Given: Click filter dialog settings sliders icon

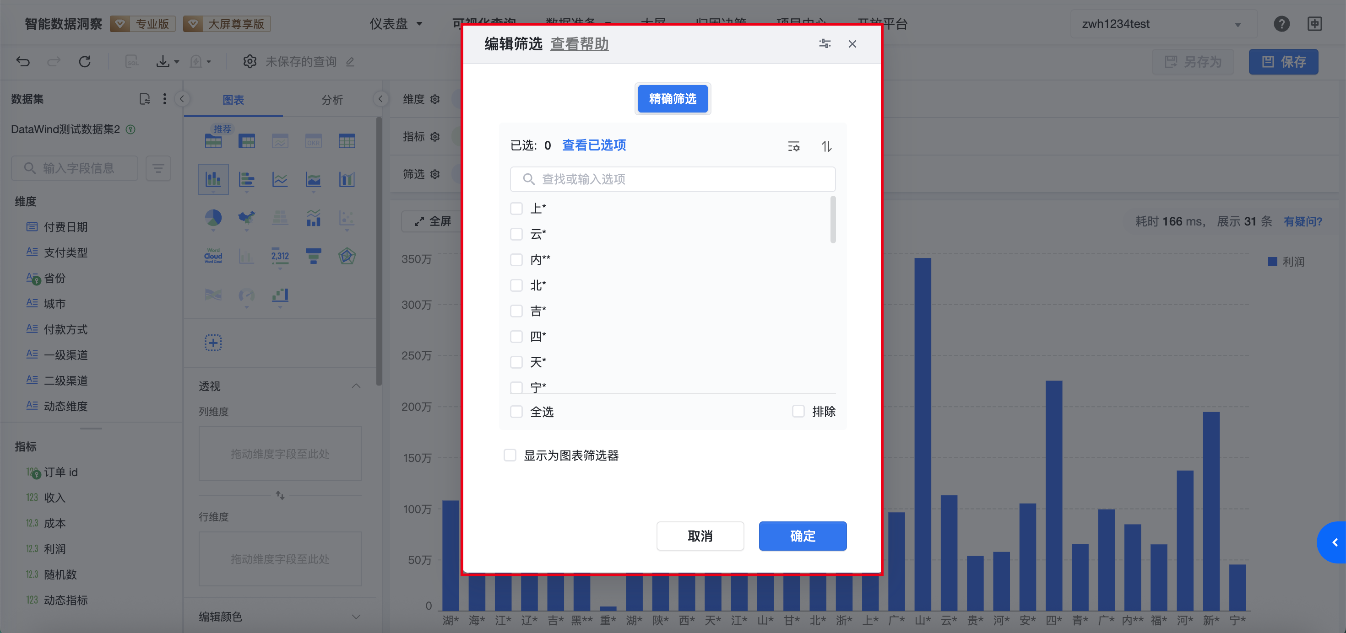Looking at the screenshot, I should click(x=824, y=44).
